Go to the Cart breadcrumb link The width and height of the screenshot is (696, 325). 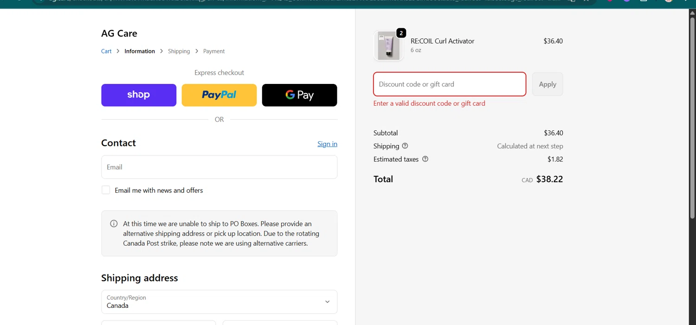(x=106, y=51)
